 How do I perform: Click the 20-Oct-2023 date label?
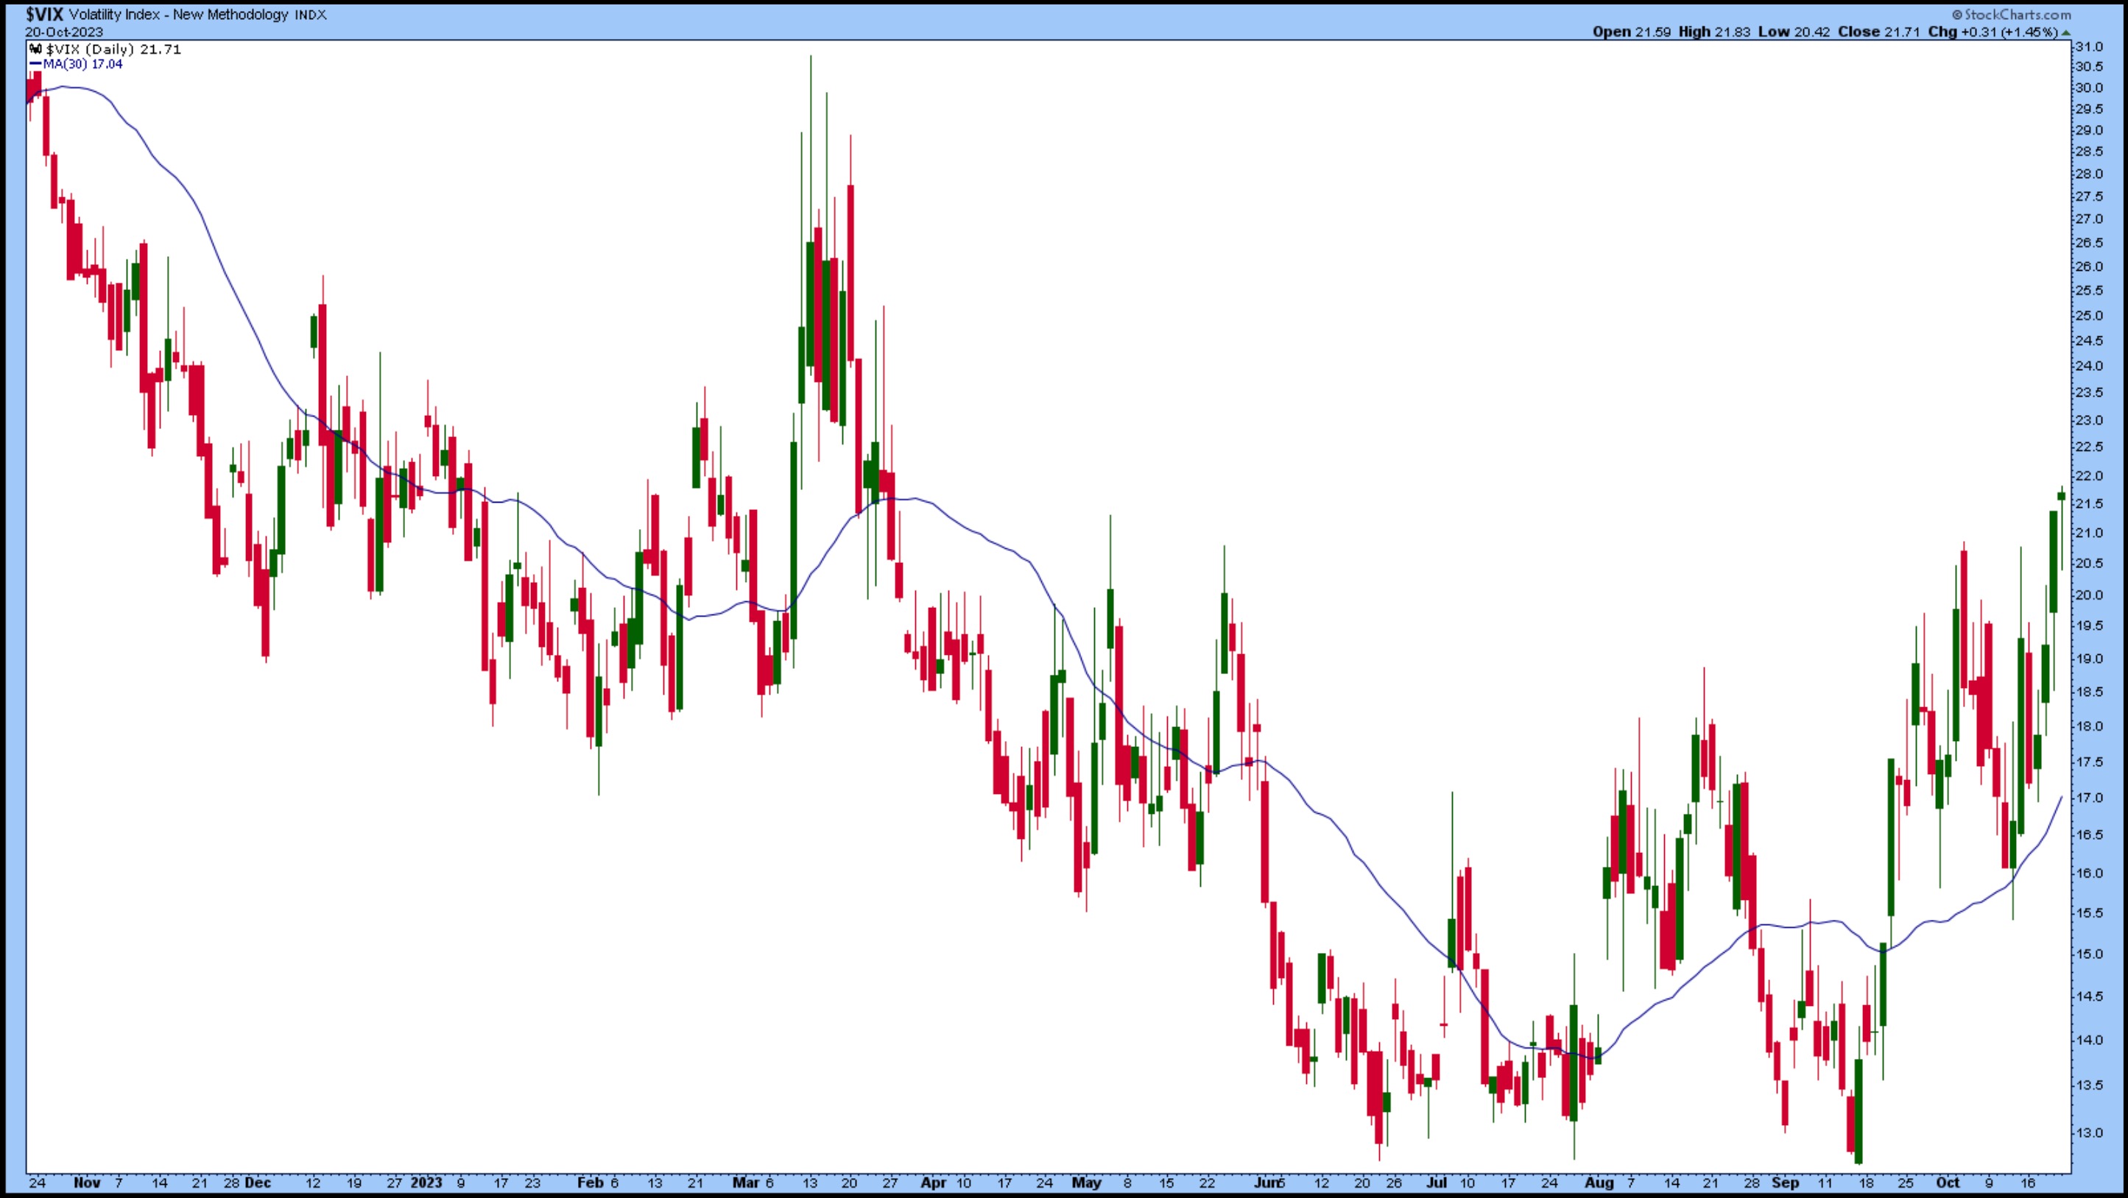(63, 32)
